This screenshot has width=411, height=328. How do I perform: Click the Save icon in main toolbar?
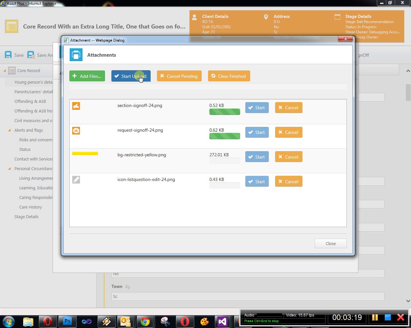click(x=8, y=55)
